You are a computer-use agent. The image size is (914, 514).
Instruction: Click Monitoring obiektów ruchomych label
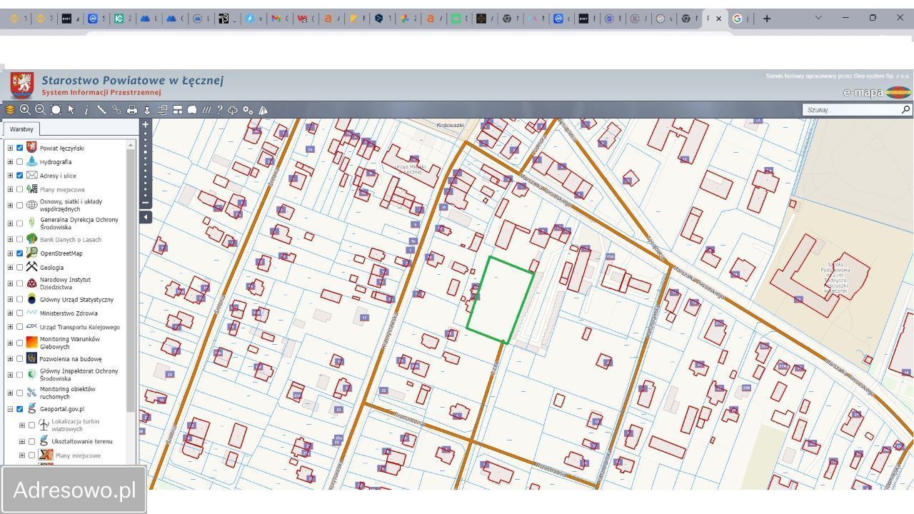click(x=67, y=393)
